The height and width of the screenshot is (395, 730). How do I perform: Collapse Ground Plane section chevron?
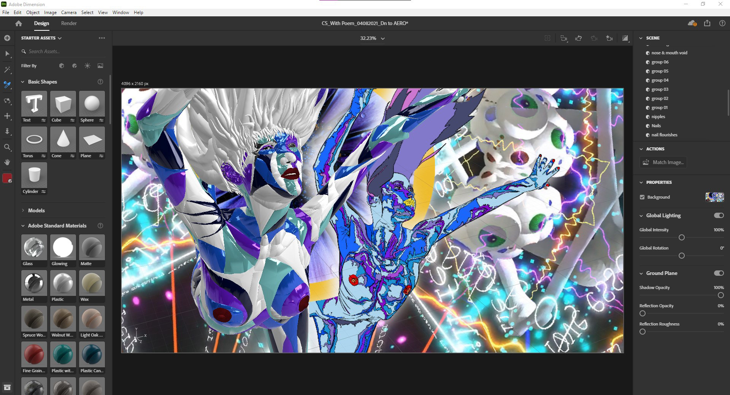(x=641, y=273)
